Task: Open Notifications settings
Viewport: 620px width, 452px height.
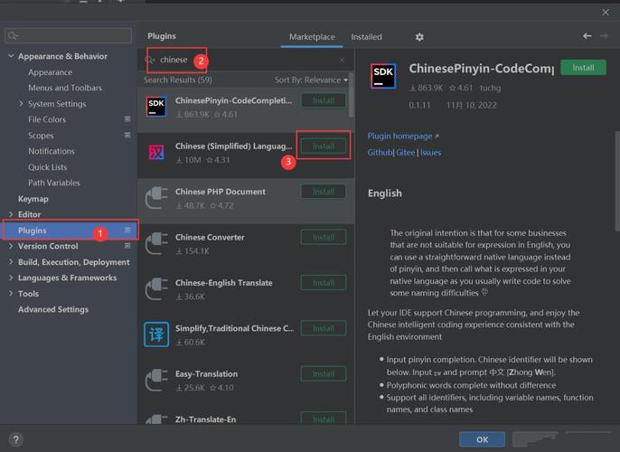Action: [x=52, y=151]
